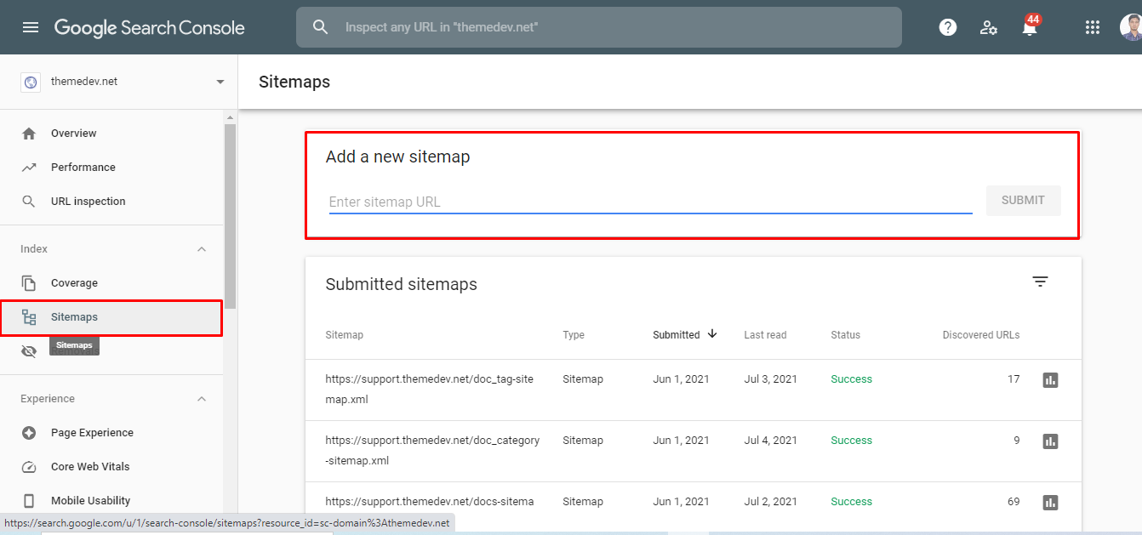
Task: Click the search magnifier icon
Action: (x=320, y=27)
